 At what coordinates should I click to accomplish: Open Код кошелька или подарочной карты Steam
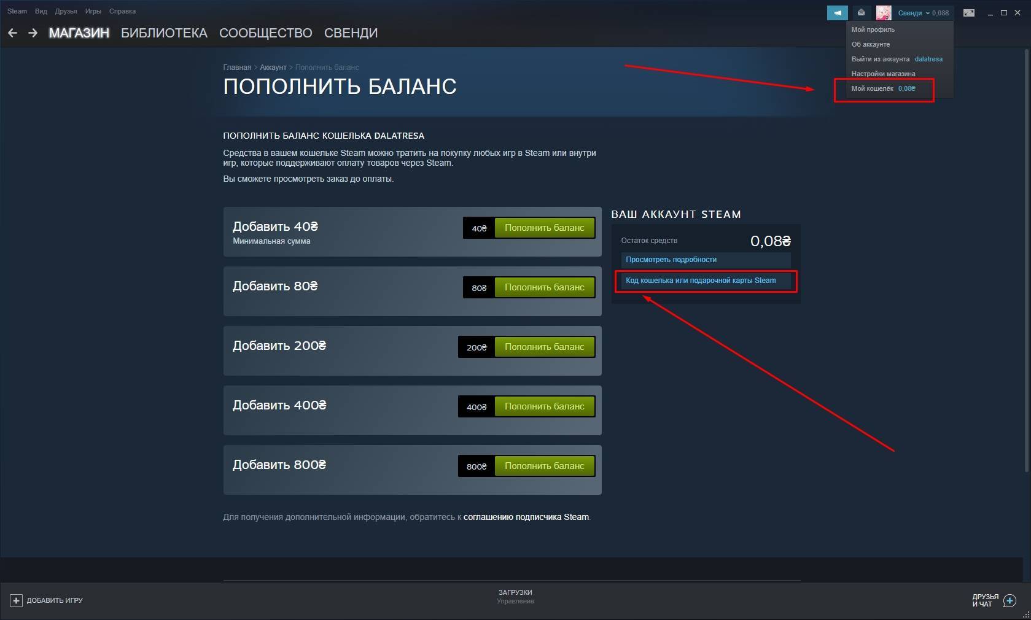701,281
